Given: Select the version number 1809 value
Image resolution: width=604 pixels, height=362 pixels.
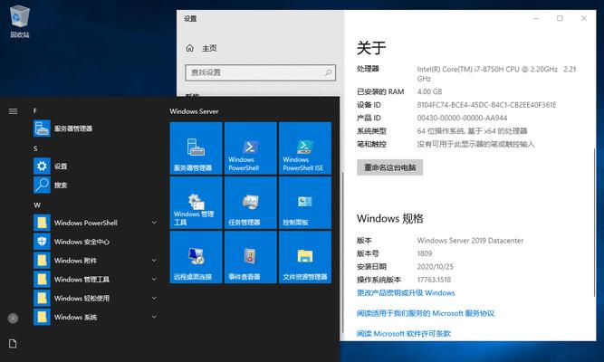Looking at the screenshot, I should (425, 253).
